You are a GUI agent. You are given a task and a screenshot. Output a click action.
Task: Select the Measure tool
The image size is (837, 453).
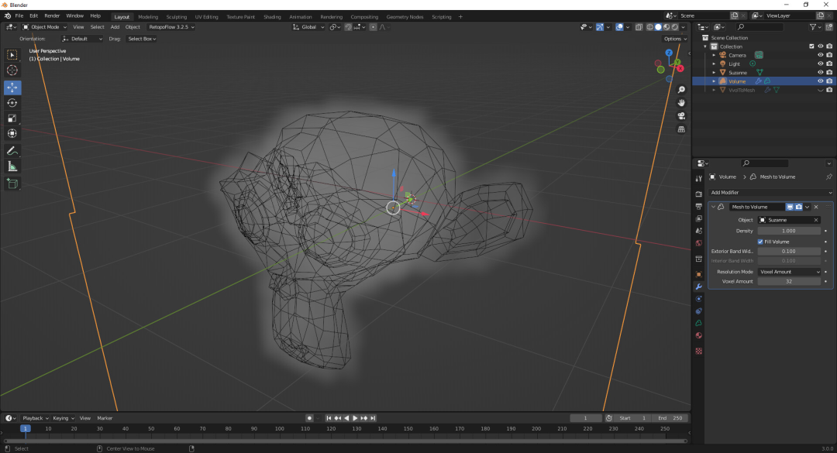coord(12,167)
